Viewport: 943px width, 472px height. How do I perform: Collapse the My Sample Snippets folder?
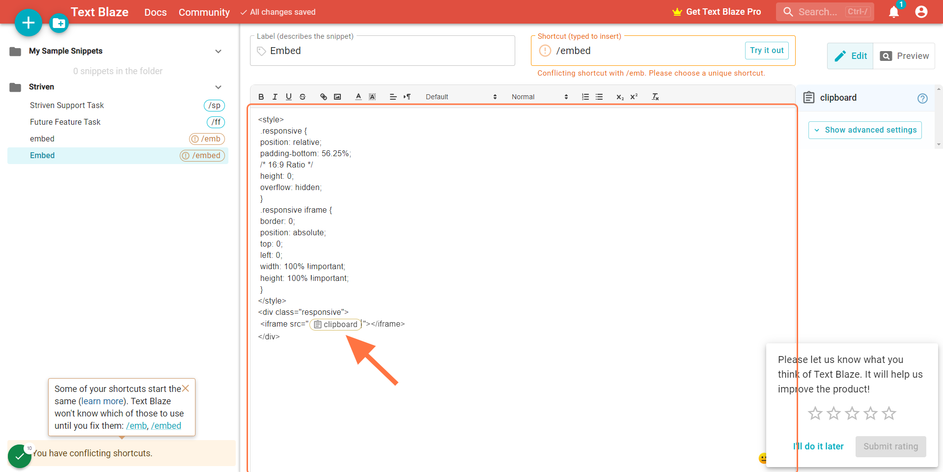point(219,51)
